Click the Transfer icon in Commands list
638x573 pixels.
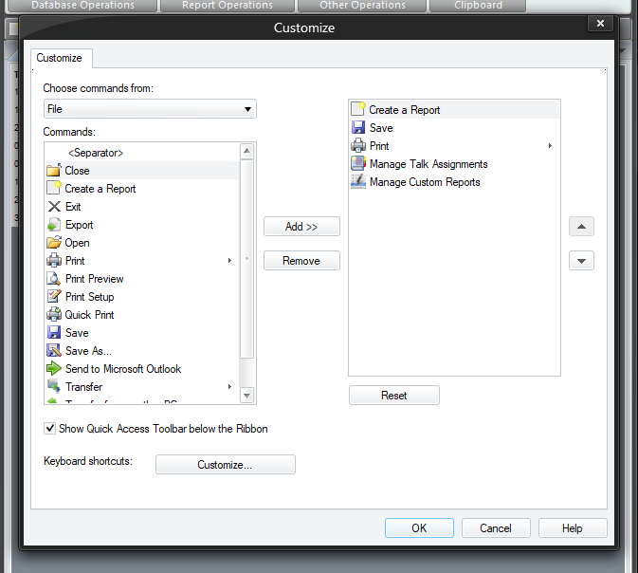(54, 386)
